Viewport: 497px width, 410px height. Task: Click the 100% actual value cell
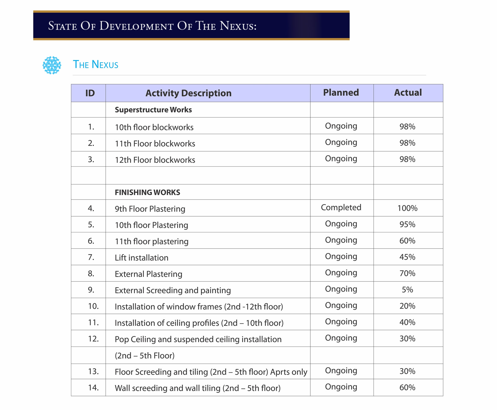[x=407, y=208]
